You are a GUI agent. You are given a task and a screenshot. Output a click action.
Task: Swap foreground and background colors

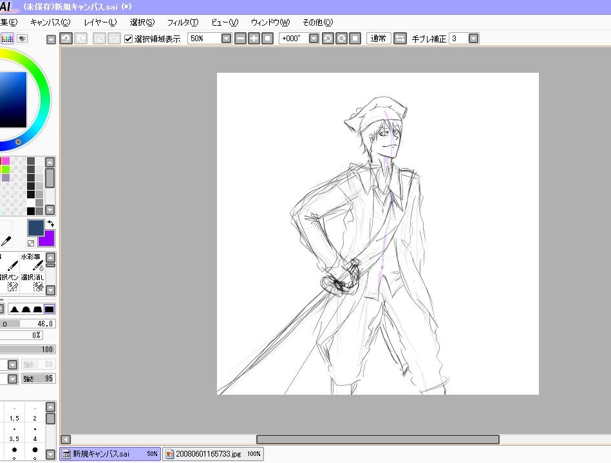51,224
